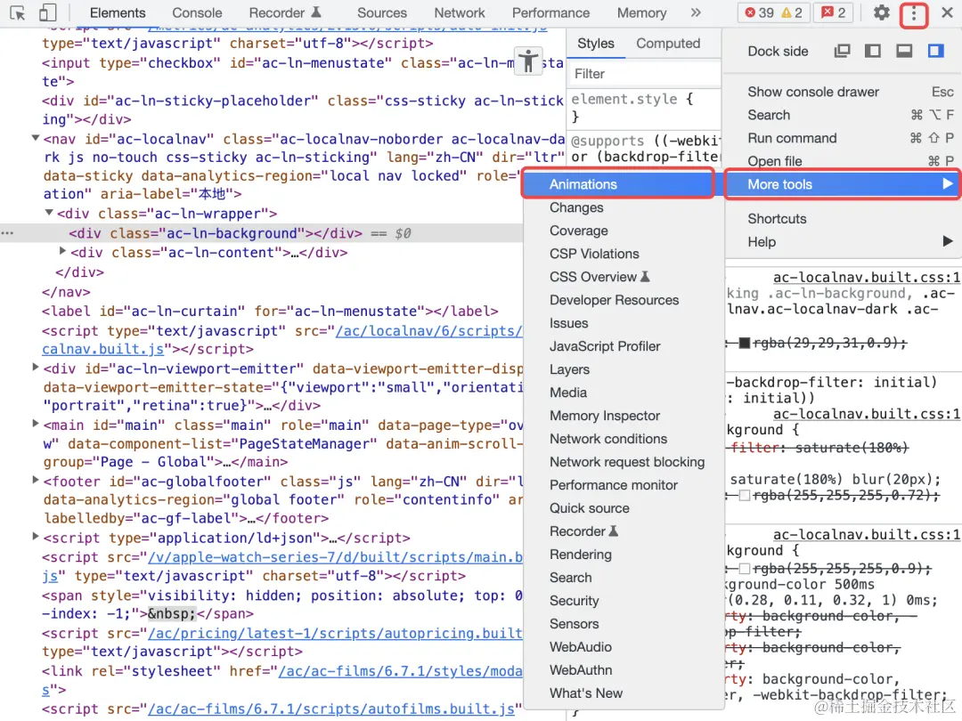Screen dimensions: 962x721
Task: Open the Issues tool
Action: tap(624, 323)
